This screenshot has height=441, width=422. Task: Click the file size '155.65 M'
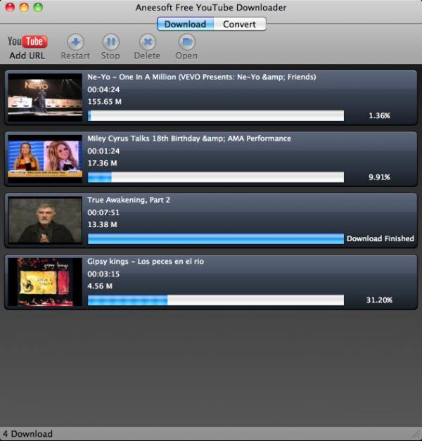pyautogui.click(x=104, y=102)
